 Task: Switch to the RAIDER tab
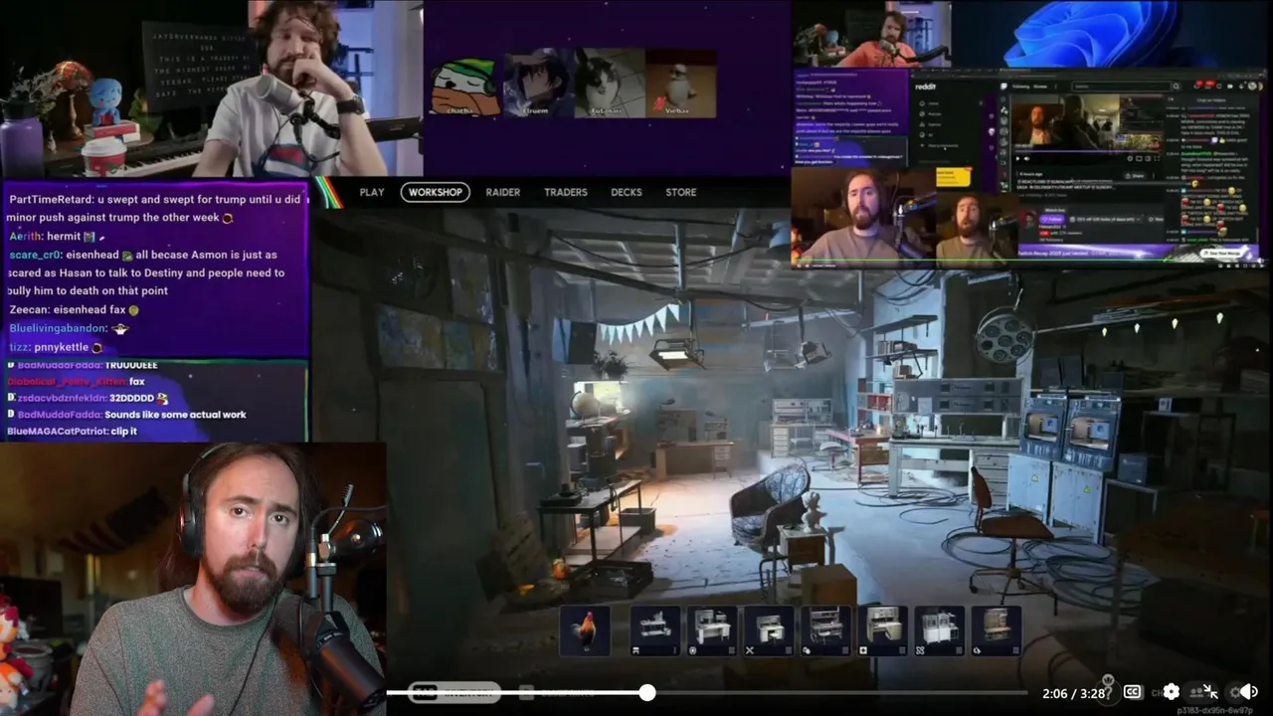coord(503,192)
